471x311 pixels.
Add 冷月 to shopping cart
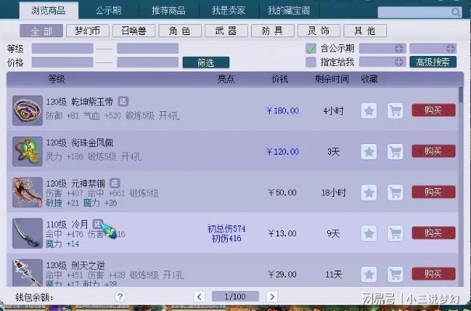coord(396,233)
